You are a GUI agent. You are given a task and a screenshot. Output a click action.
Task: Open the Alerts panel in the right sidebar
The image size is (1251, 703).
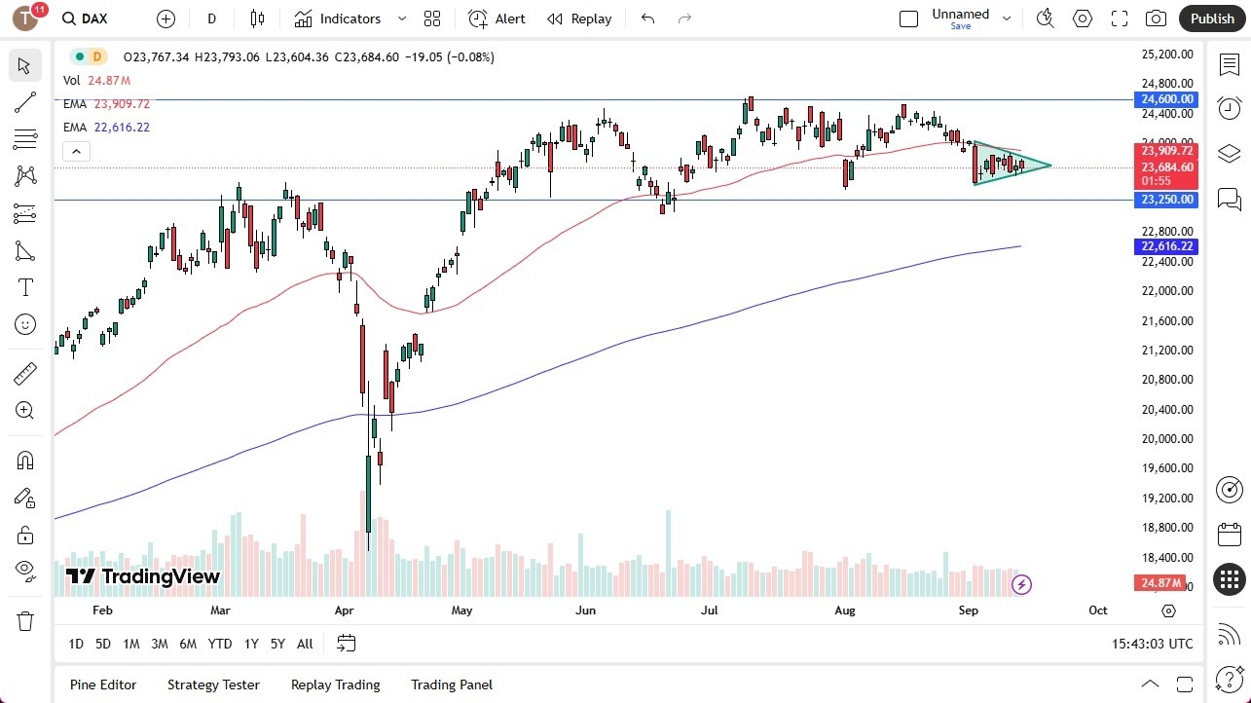click(1229, 108)
